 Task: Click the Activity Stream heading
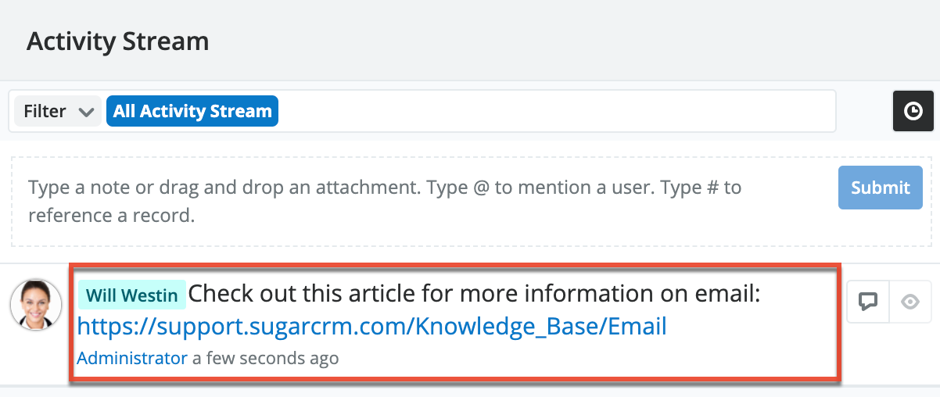click(x=118, y=41)
